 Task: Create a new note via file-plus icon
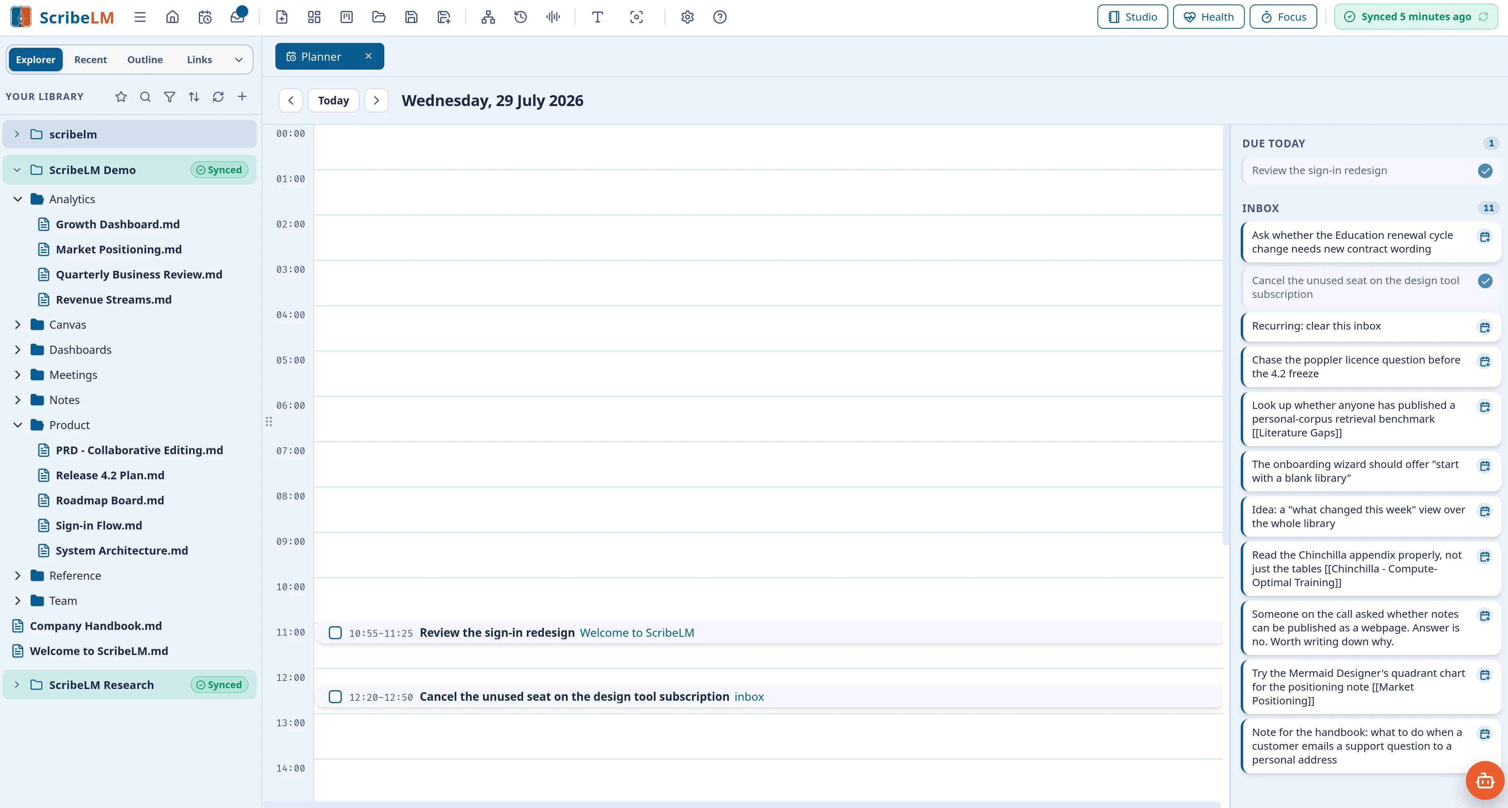tap(281, 17)
